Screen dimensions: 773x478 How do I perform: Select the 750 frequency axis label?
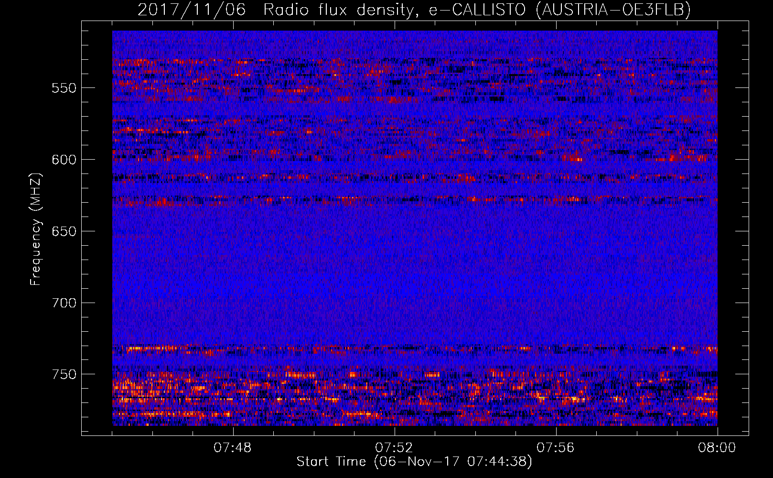click(64, 374)
